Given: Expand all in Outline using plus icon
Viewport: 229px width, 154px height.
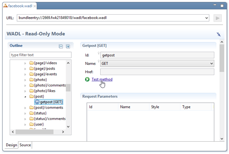Looking at the screenshot, I should coord(68,46).
